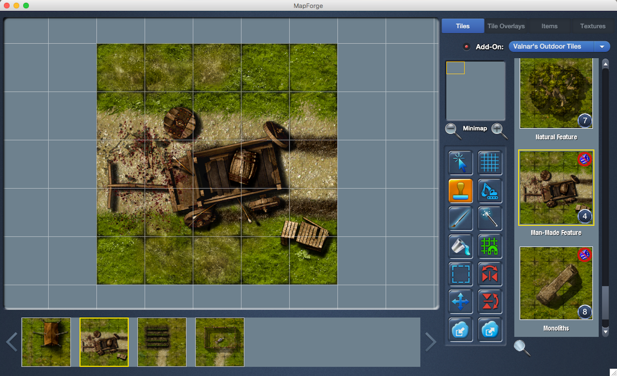Viewport: 617px width, 376px height.
Task: Switch to the Tiles tab
Action: click(x=463, y=26)
